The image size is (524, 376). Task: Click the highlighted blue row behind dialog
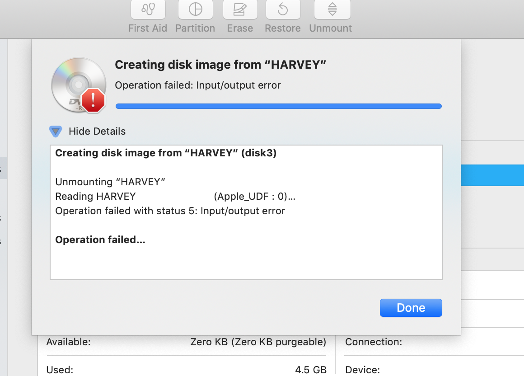[x=492, y=175]
